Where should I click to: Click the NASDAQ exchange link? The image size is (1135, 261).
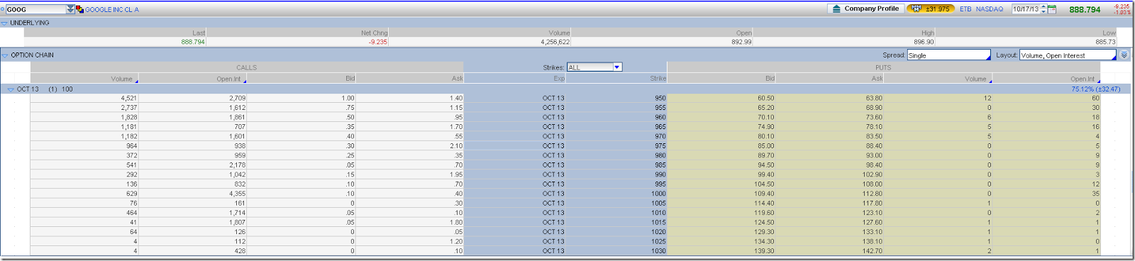pyautogui.click(x=990, y=9)
